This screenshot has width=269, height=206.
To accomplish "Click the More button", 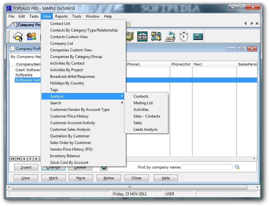I will (x=81, y=178).
